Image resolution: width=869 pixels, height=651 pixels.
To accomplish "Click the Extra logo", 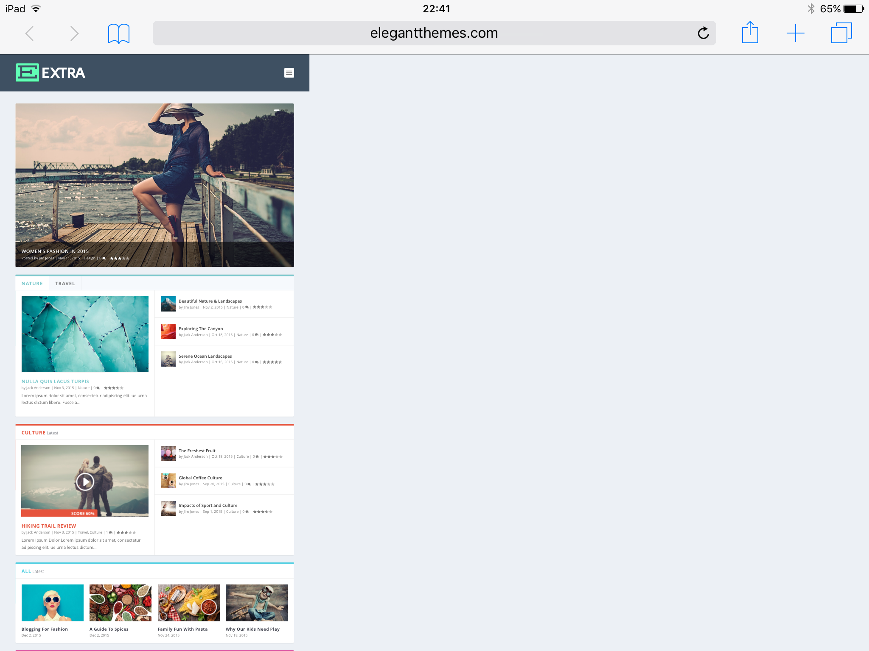I will (50, 72).
